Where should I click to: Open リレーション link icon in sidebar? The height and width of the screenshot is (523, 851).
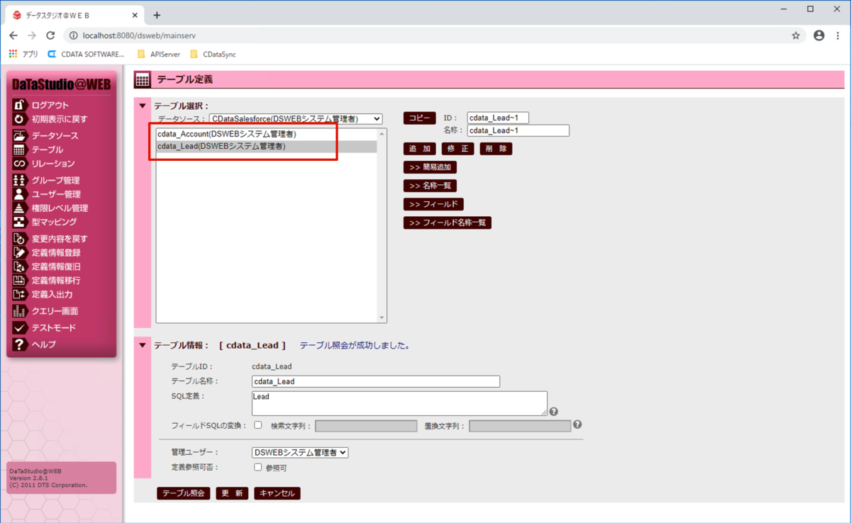click(x=20, y=164)
